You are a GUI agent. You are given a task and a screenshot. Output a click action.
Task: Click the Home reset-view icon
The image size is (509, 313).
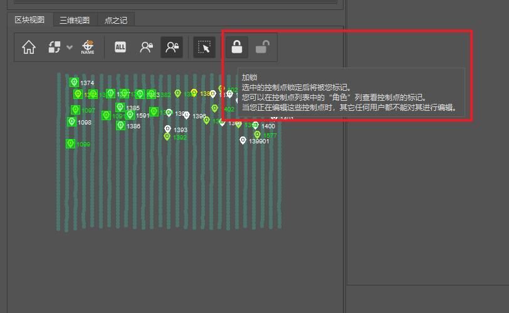(29, 48)
